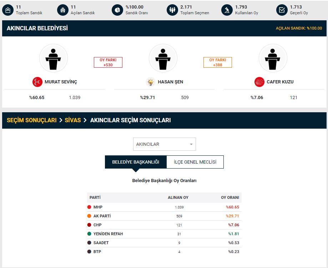This screenshot has width=328, height=268.
Task: Go to SEÇİM SONUÇLARI breadcrumb link
Action: tap(31, 120)
